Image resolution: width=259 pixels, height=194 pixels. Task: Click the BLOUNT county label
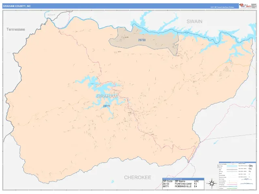(51, 15)
